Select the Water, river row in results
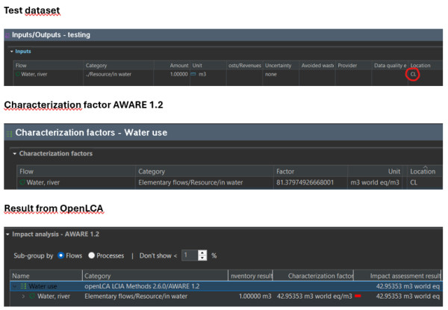448x310 pixels. tap(225, 297)
